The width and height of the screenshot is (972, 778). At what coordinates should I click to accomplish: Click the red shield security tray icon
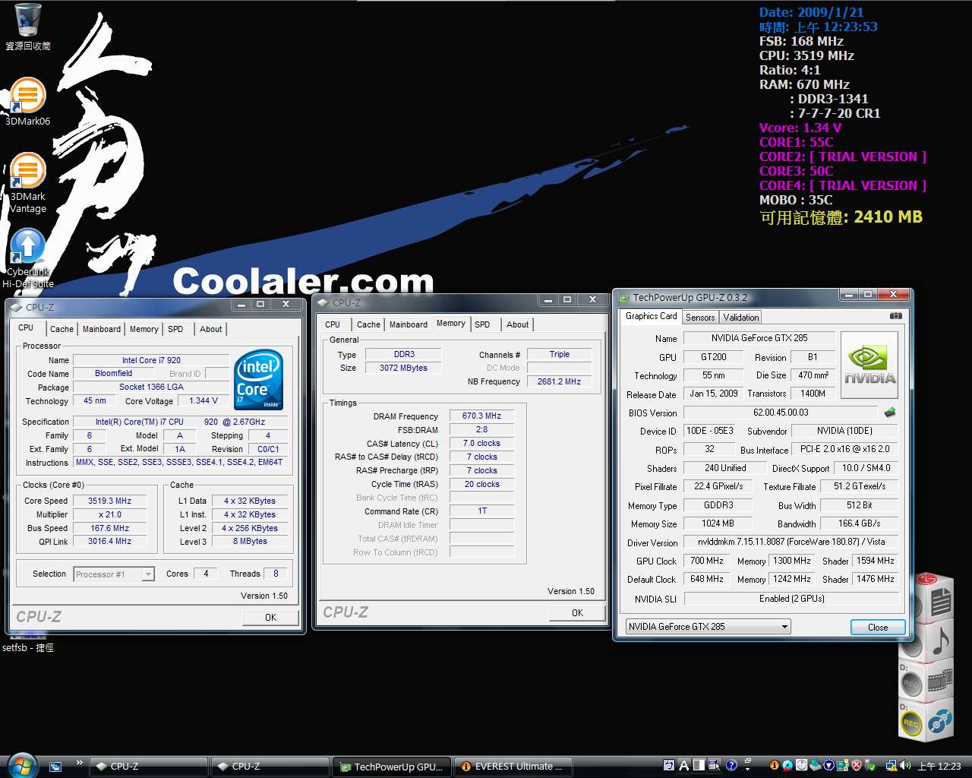click(x=857, y=765)
